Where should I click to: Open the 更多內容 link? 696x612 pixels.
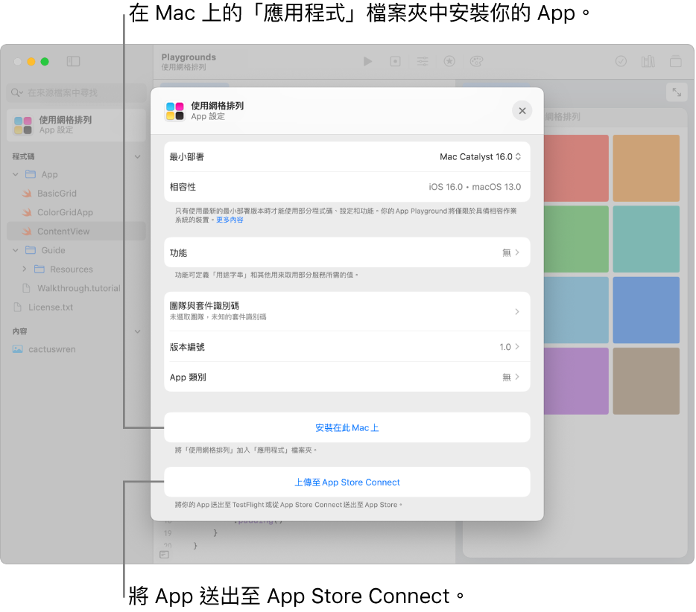[230, 220]
